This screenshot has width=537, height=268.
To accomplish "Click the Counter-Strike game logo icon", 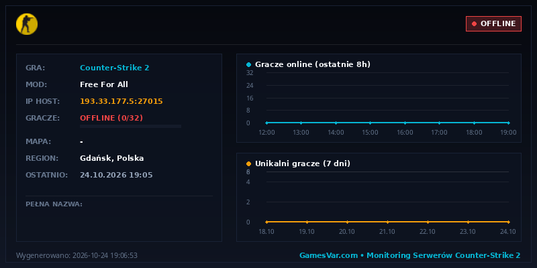I will click(x=27, y=24).
